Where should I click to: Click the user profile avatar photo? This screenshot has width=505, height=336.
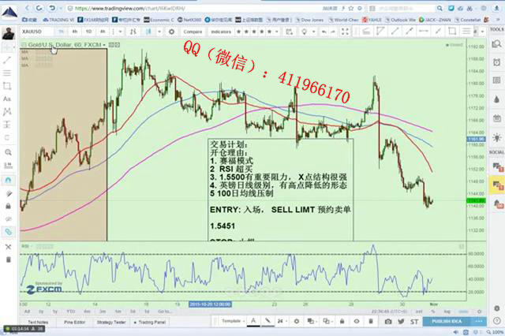pyautogui.click(x=8, y=33)
